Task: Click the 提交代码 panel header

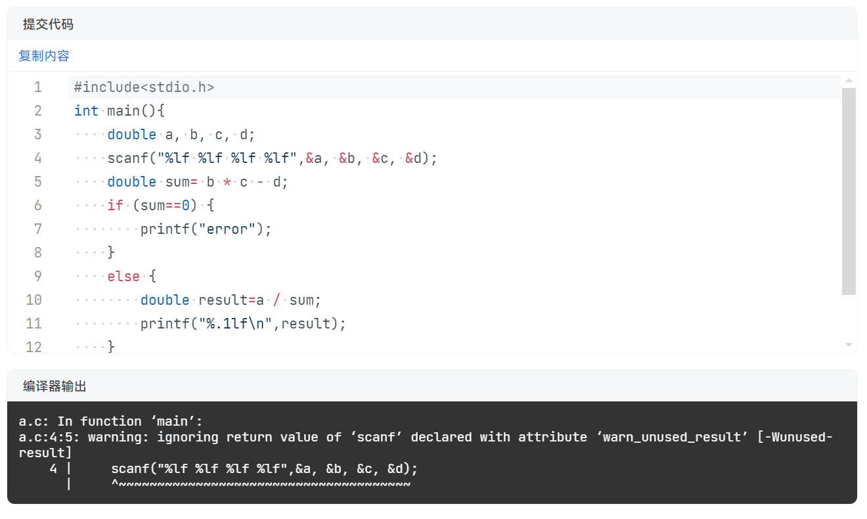Action: click(x=48, y=24)
